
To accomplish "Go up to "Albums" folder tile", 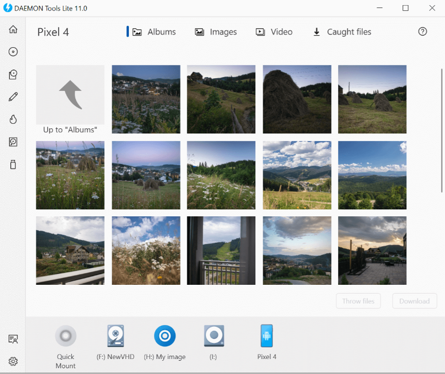I will (x=70, y=100).
